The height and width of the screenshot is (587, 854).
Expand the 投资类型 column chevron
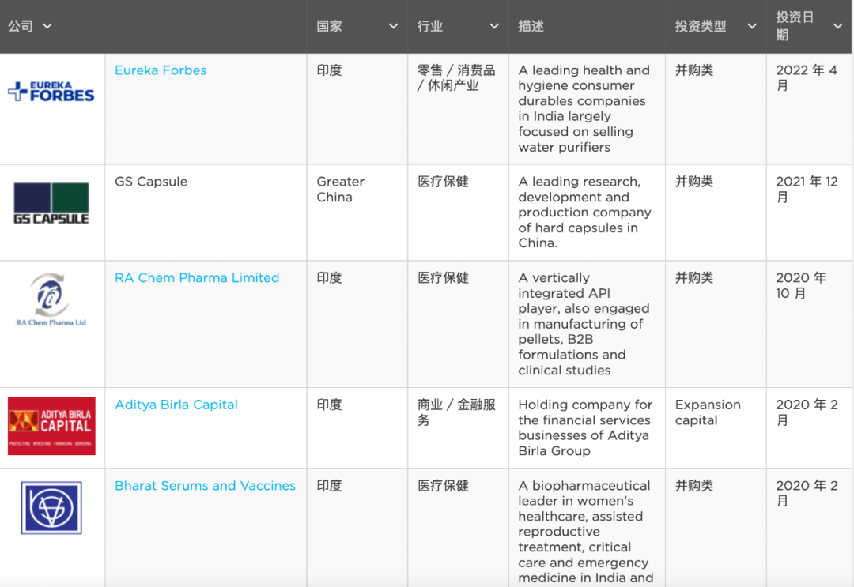point(752,26)
